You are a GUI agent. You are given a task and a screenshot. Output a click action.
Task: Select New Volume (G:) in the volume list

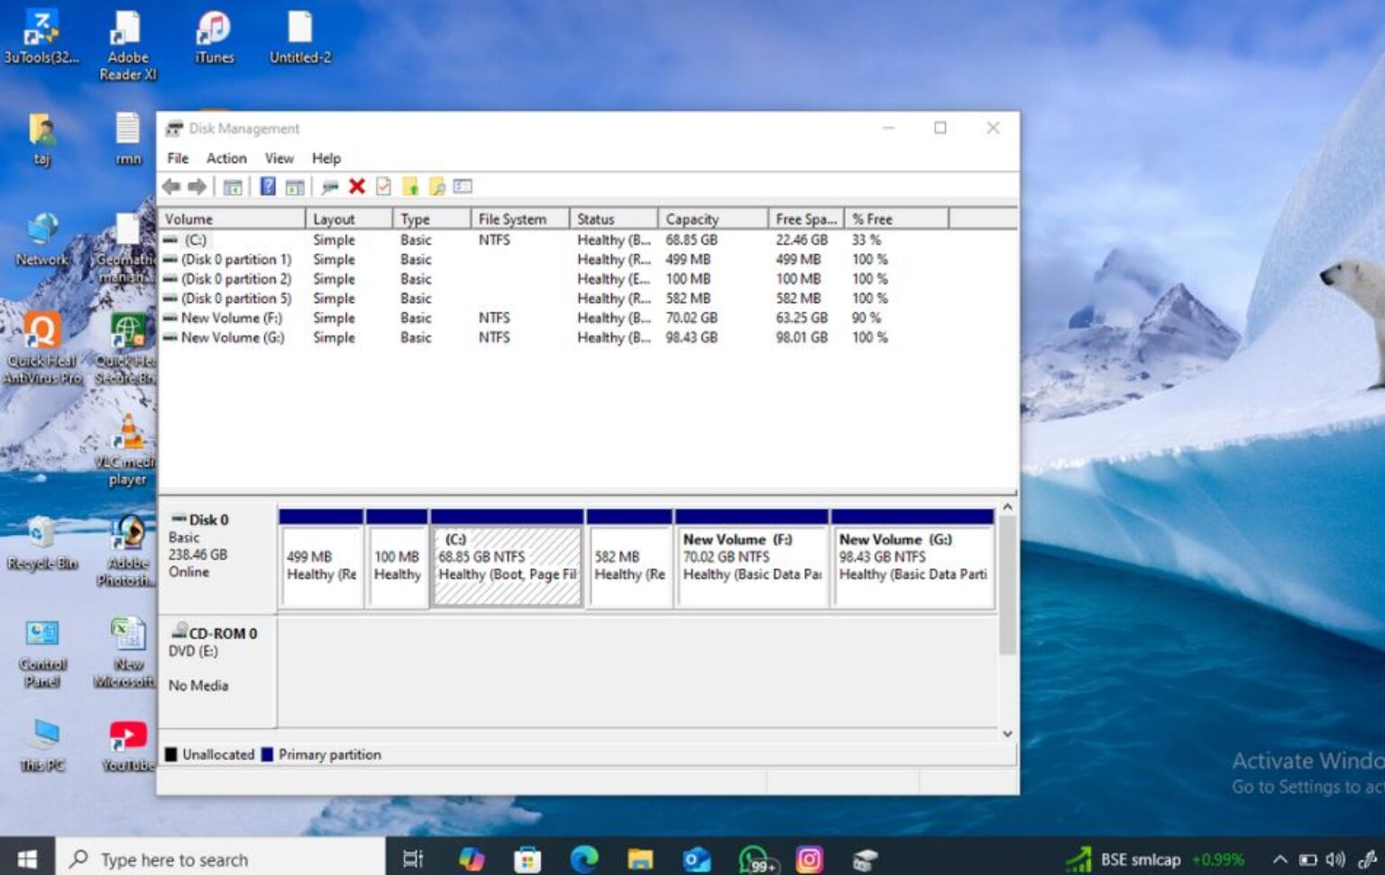click(231, 337)
